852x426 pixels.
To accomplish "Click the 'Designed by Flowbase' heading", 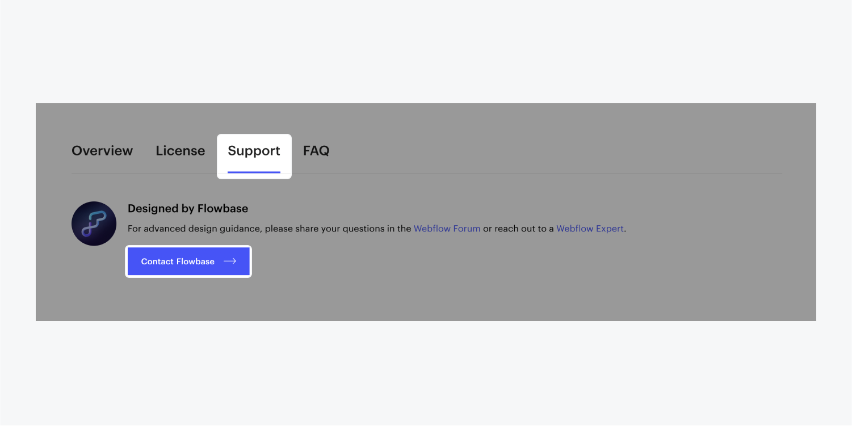I will [188, 208].
